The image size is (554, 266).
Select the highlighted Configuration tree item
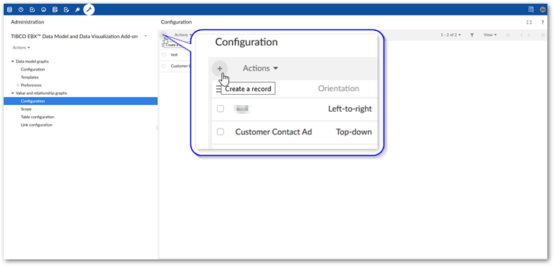[x=81, y=101]
